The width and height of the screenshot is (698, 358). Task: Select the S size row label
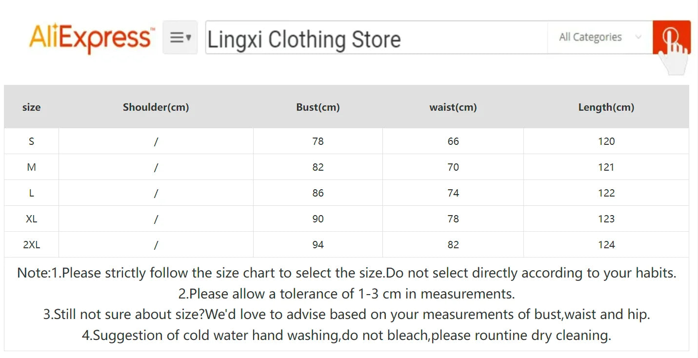32,141
